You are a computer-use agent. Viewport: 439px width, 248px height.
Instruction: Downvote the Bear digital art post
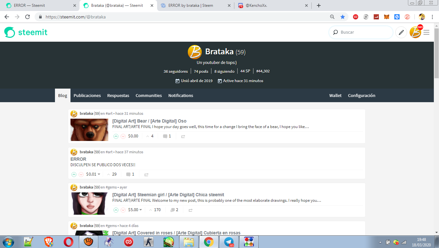pyautogui.click(x=123, y=136)
